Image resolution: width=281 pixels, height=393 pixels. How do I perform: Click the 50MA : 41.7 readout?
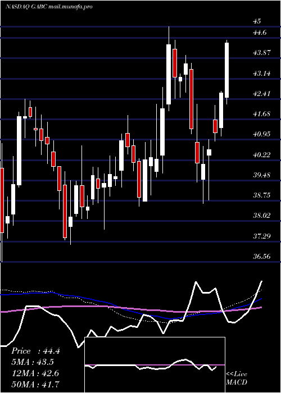coord(35,385)
